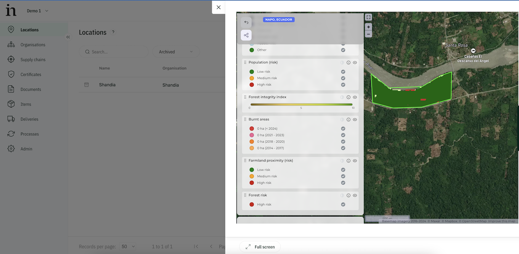Click Forest integrity index opacity icon
Image resolution: width=519 pixels, height=254 pixels.
(x=342, y=97)
